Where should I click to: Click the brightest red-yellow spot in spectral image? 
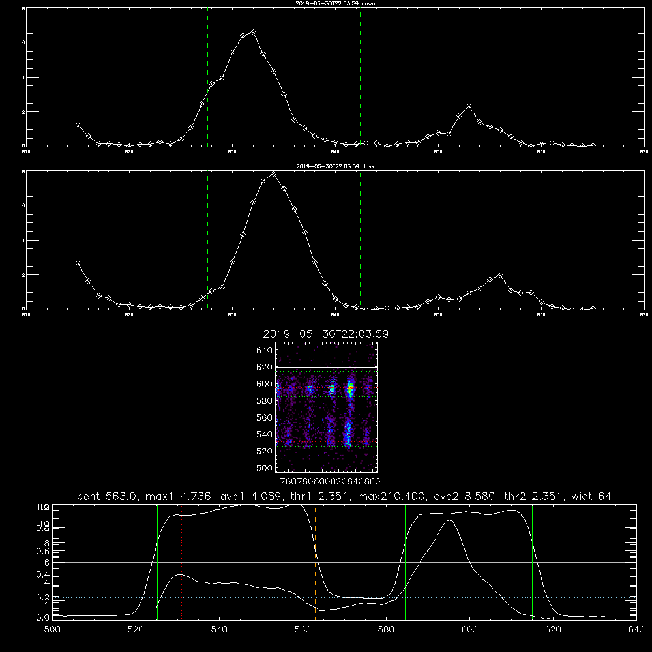tap(351, 389)
